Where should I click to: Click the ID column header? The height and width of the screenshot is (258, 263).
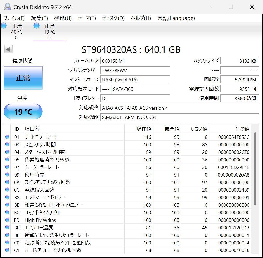17,129
